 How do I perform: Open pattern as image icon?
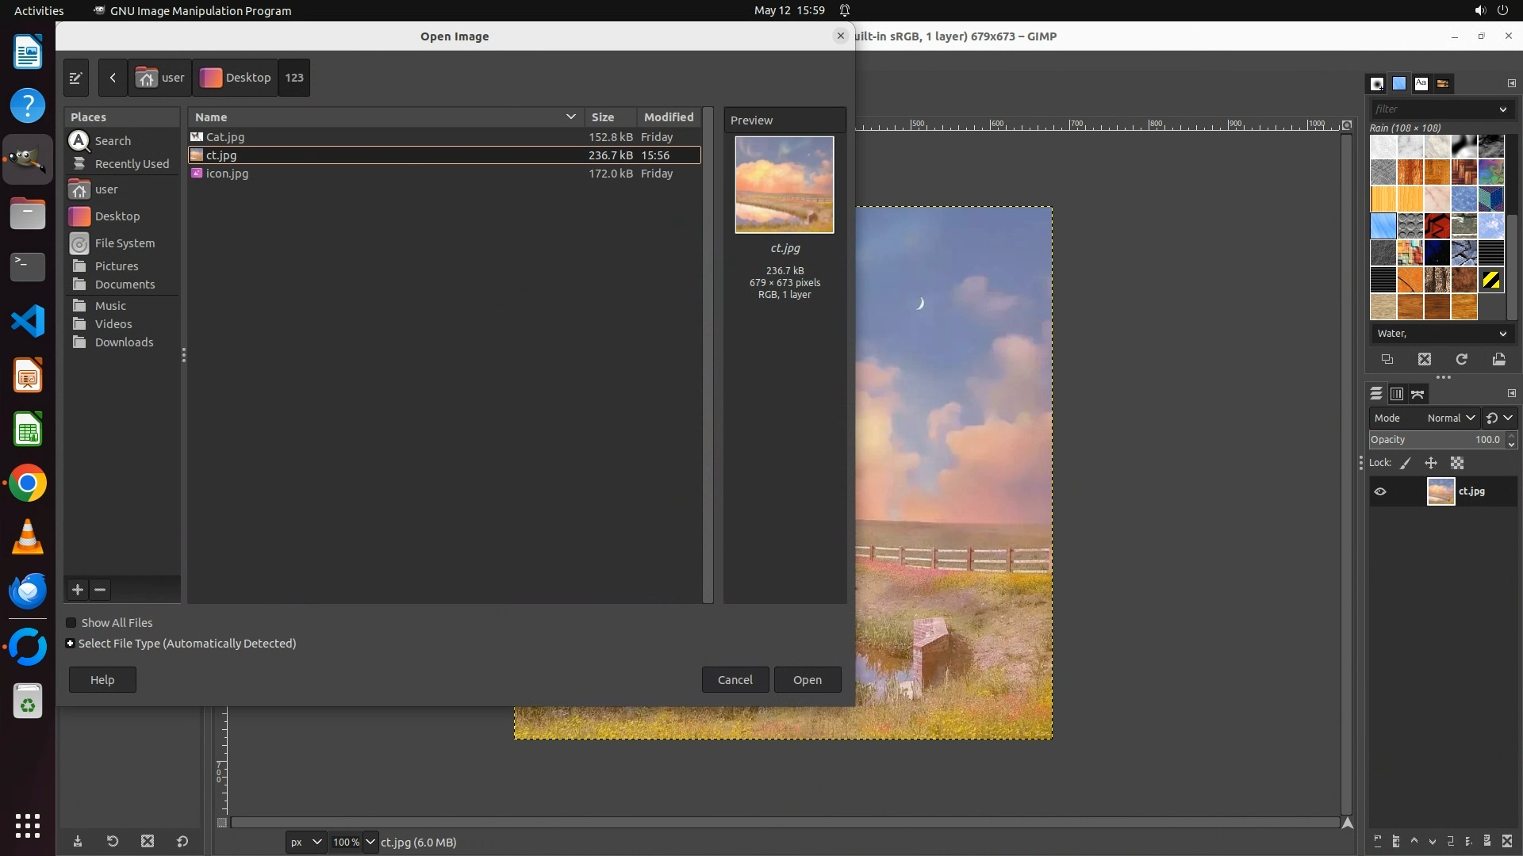tap(1498, 359)
